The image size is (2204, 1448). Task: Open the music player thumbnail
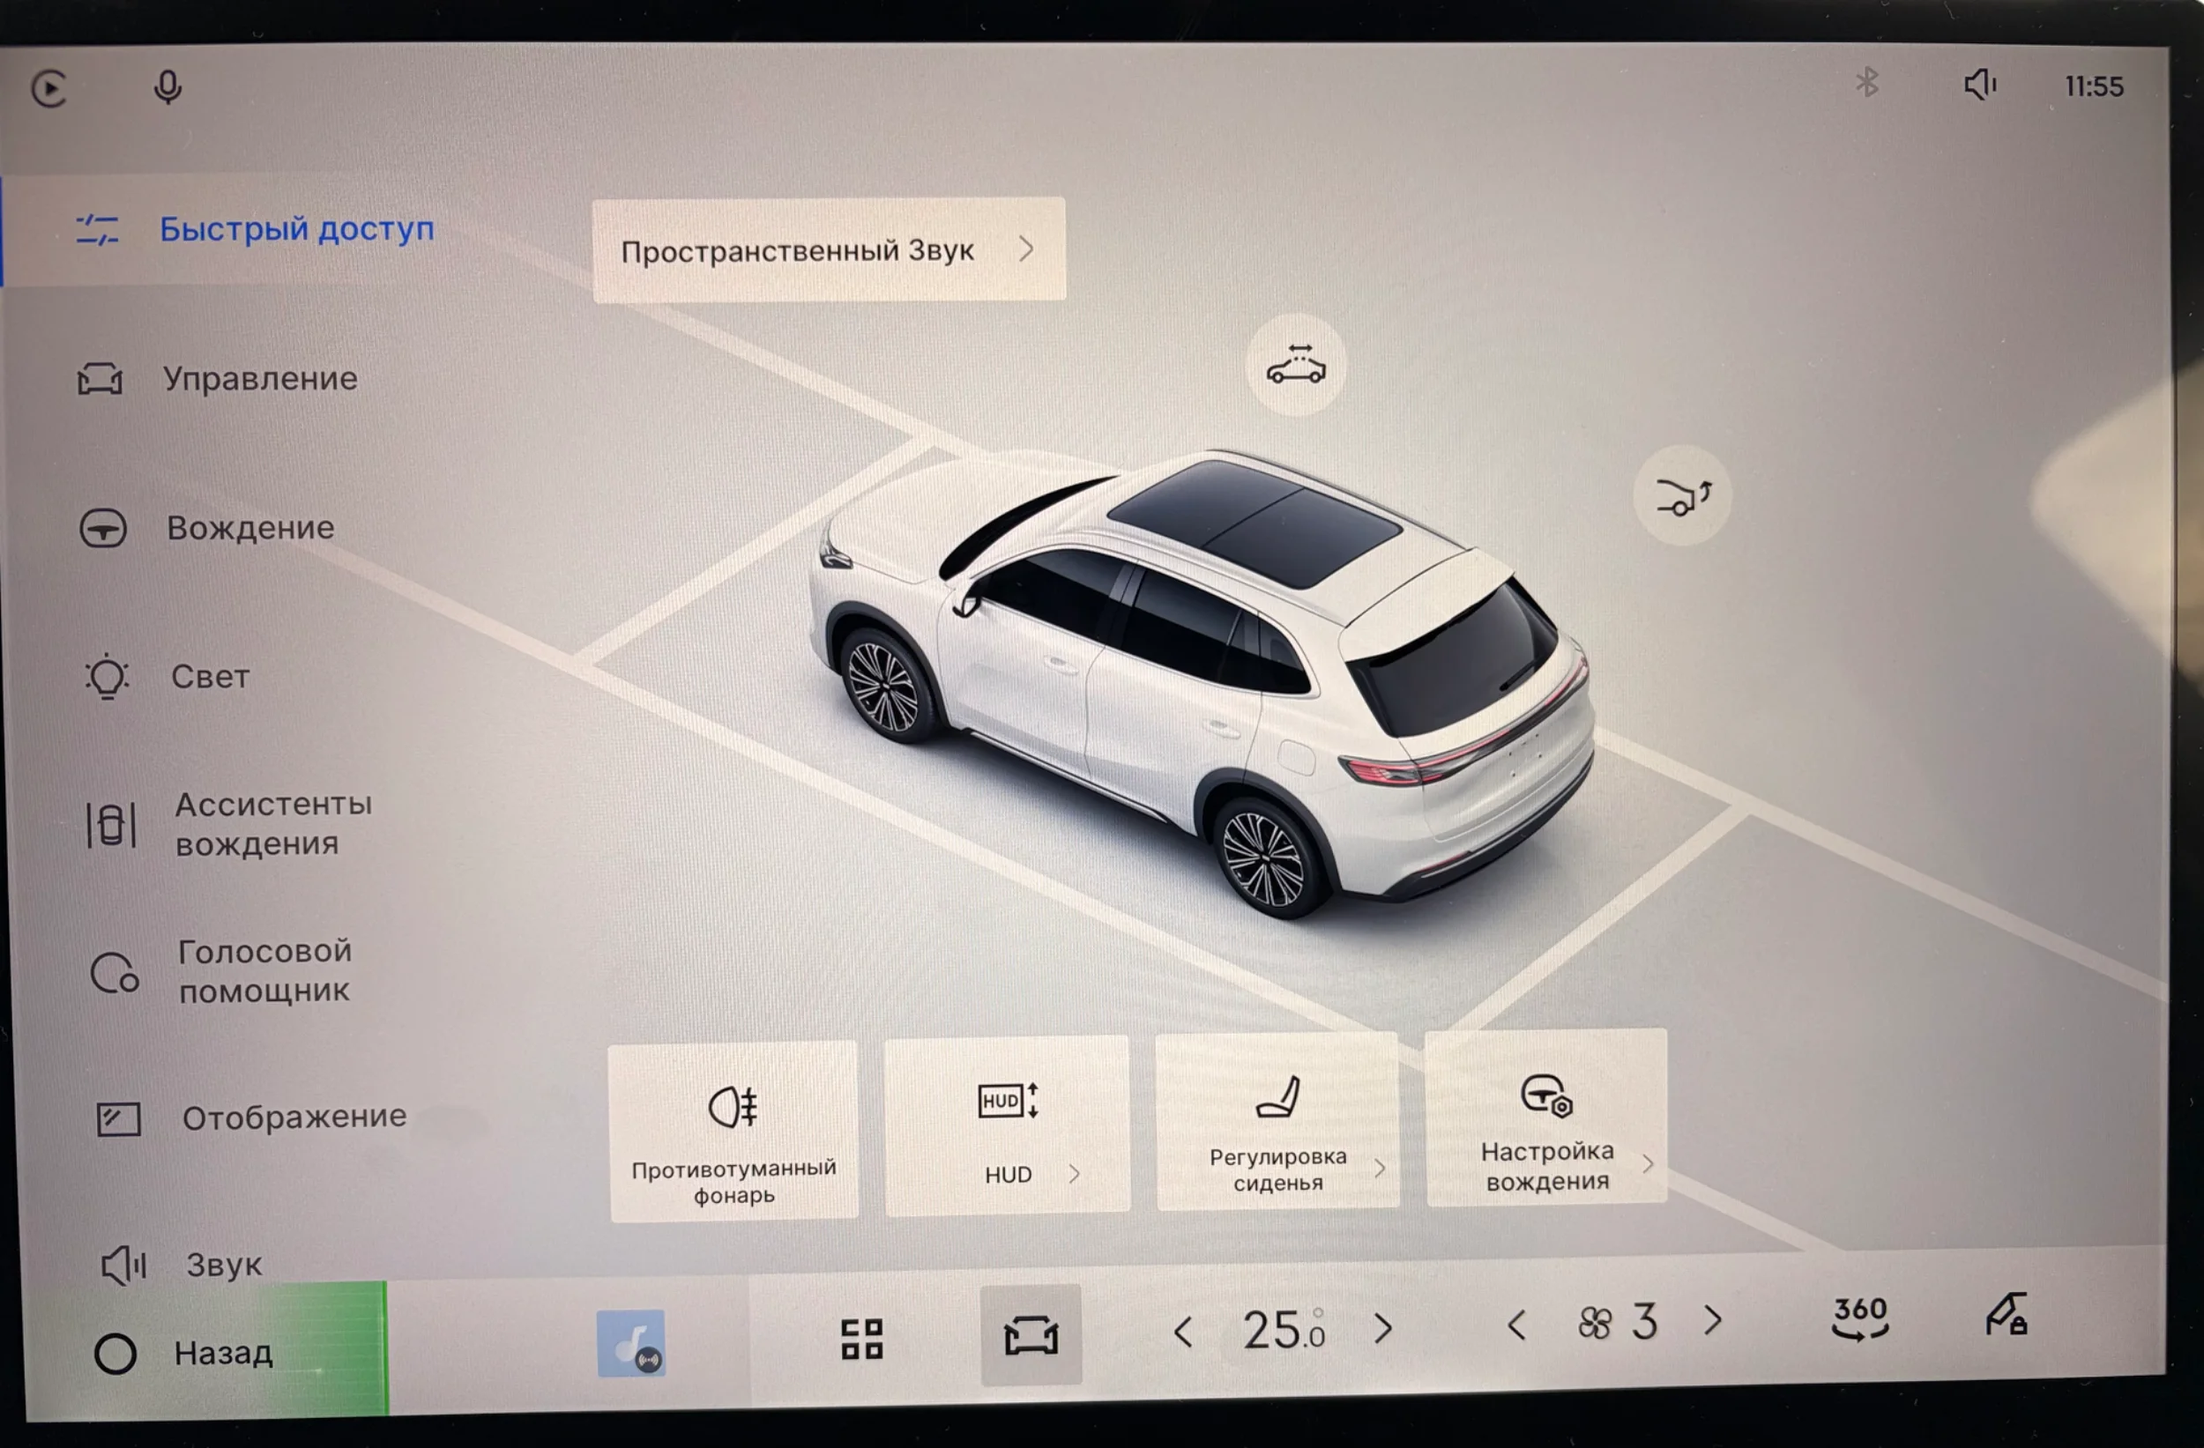tap(630, 1342)
